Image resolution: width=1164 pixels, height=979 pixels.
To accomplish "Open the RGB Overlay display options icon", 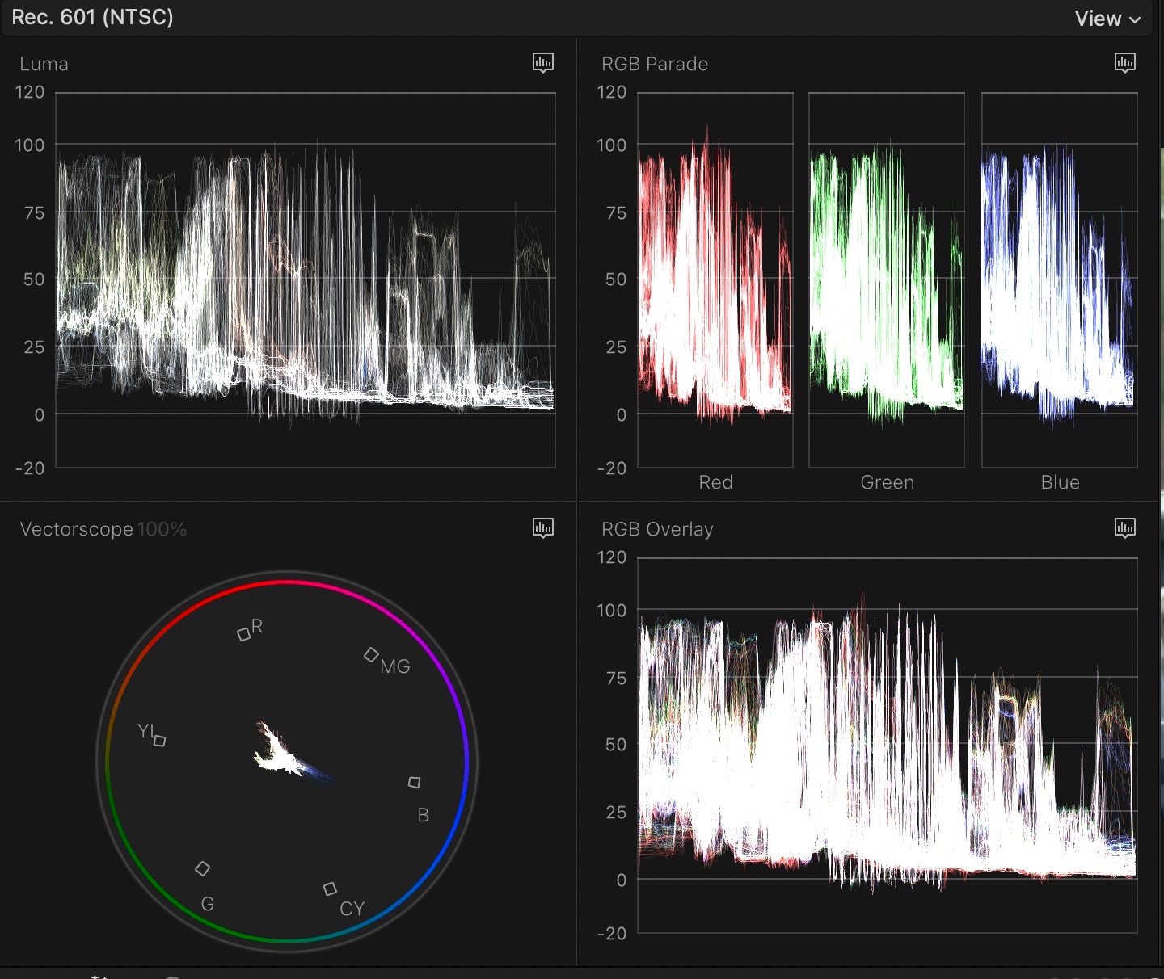I will (x=1125, y=528).
